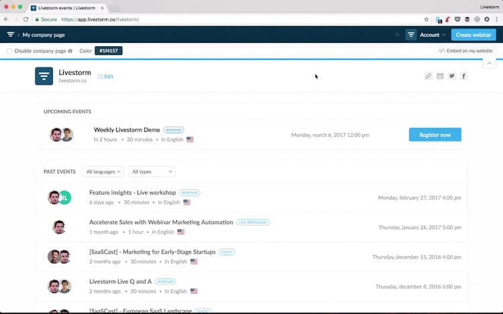Select the Livestorm events browser tab
503x314 pixels.
66,7
